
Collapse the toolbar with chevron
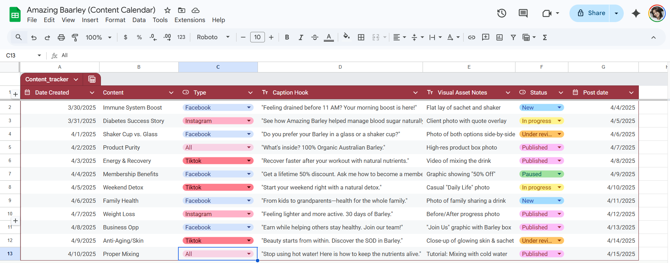click(x=654, y=37)
